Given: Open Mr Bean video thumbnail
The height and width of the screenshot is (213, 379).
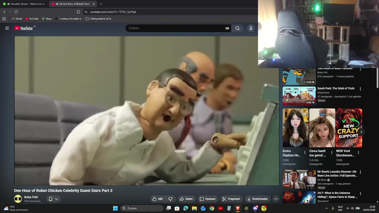Looking at the screenshot, I should (299, 179).
